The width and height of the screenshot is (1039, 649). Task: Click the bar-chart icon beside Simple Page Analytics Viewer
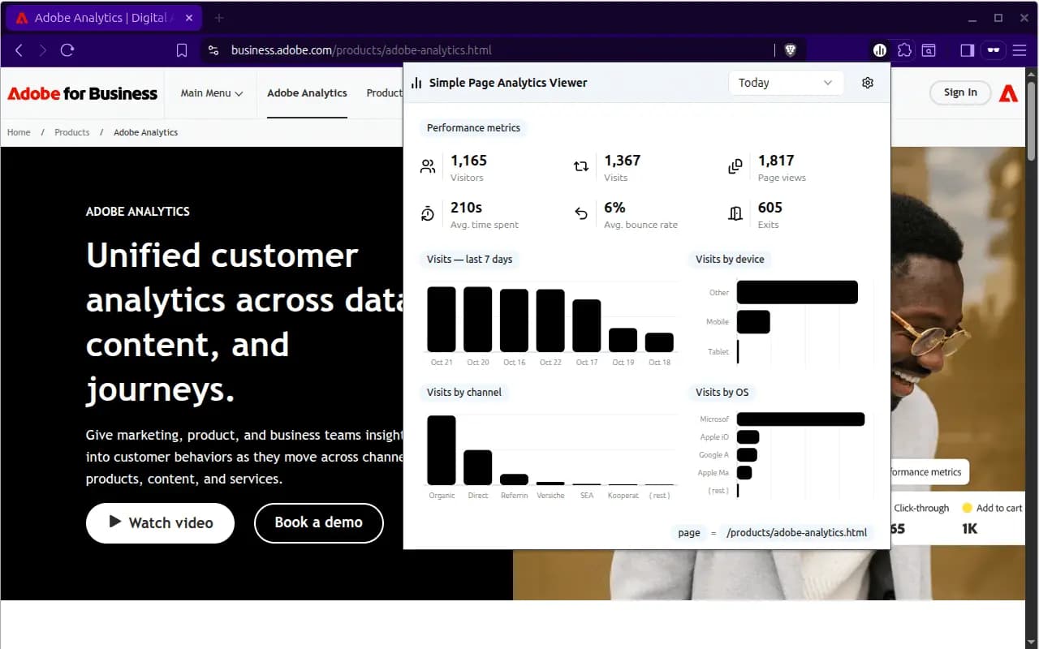(416, 82)
